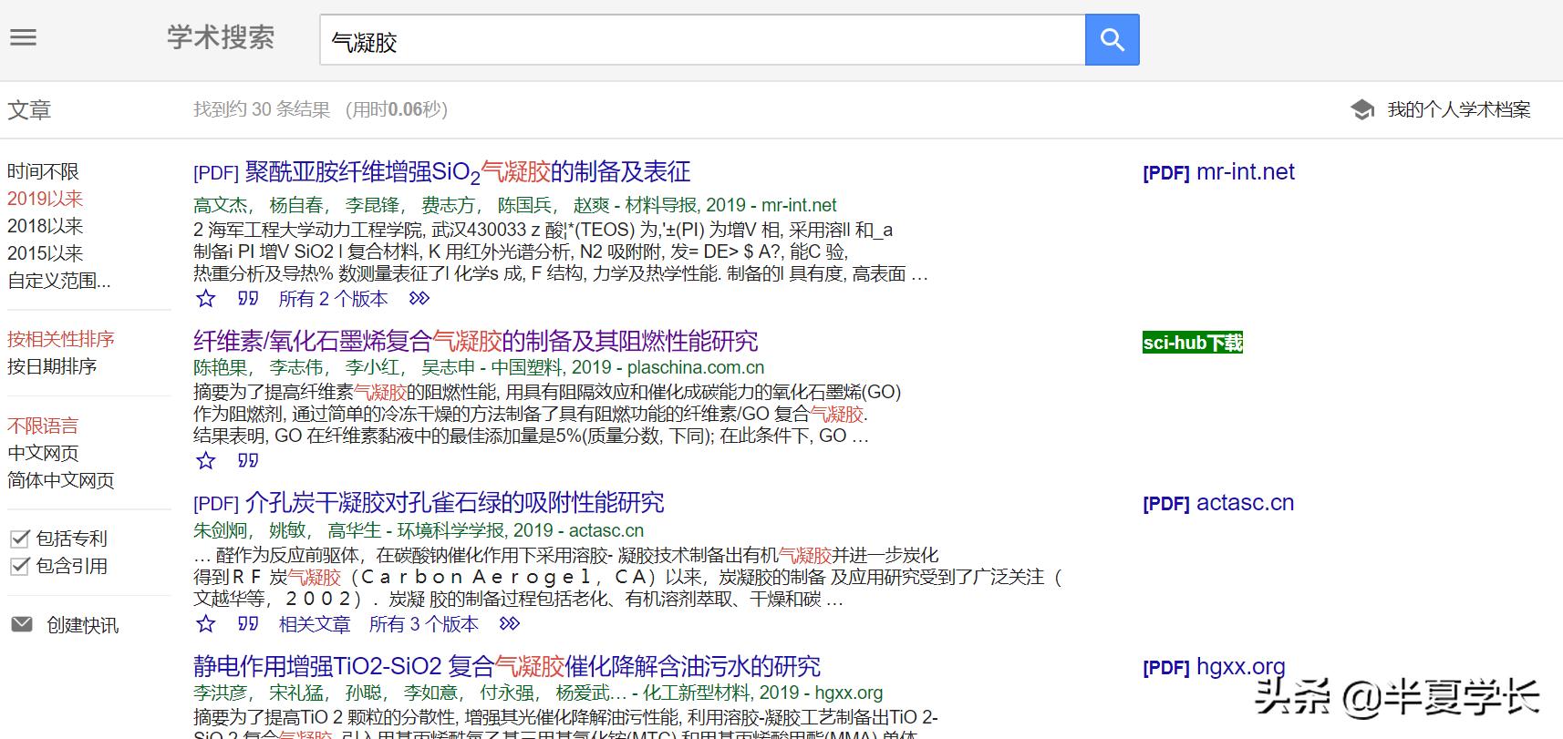The image size is (1563, 739).
Task: Open my scholar profile graduation cap icon
Action: [1362, 110]
